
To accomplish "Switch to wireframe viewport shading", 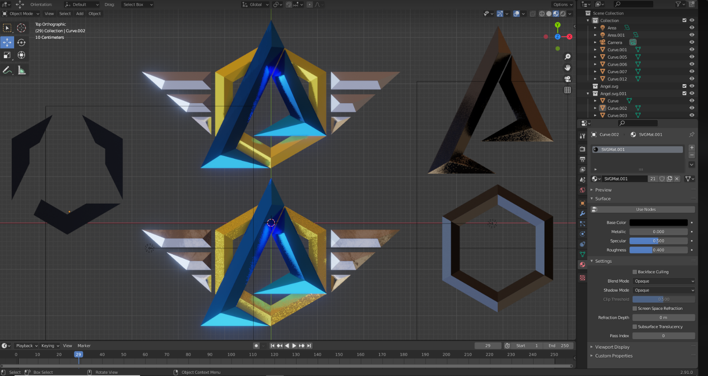I will click(542, 14).
